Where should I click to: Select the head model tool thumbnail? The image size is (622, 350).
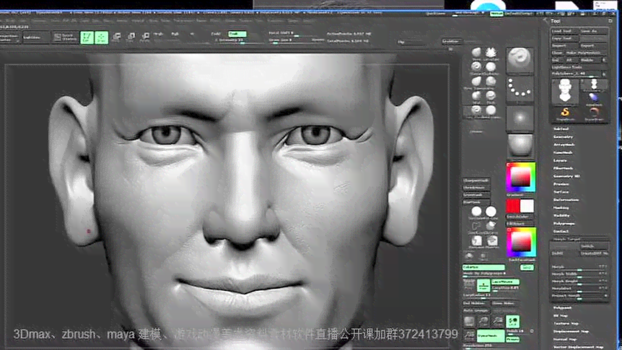click(x=565, y=91)
